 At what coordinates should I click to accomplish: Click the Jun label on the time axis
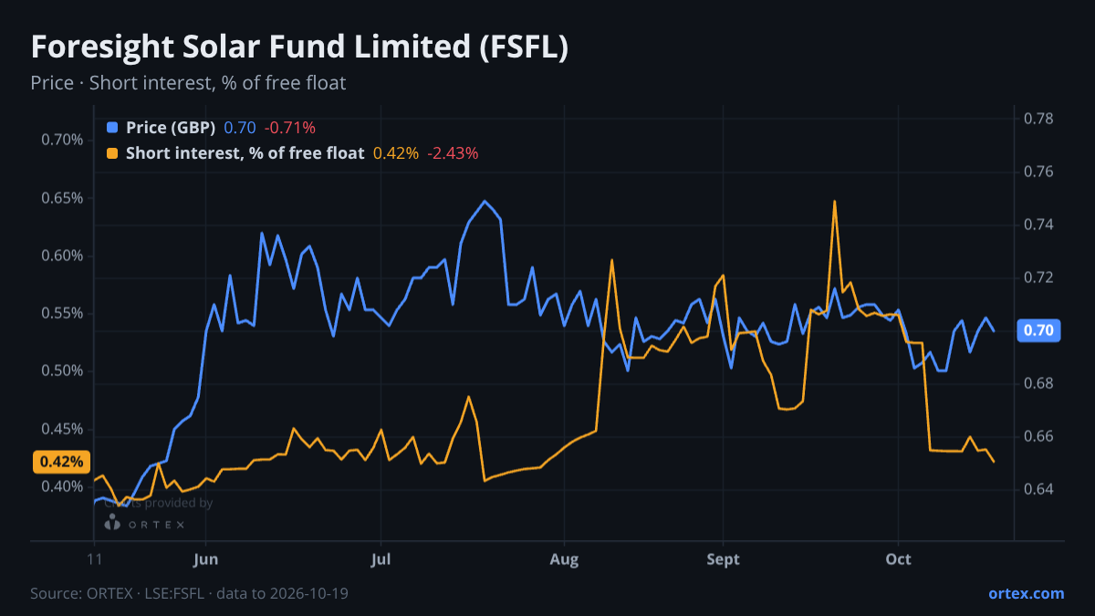tap(206, 559)
